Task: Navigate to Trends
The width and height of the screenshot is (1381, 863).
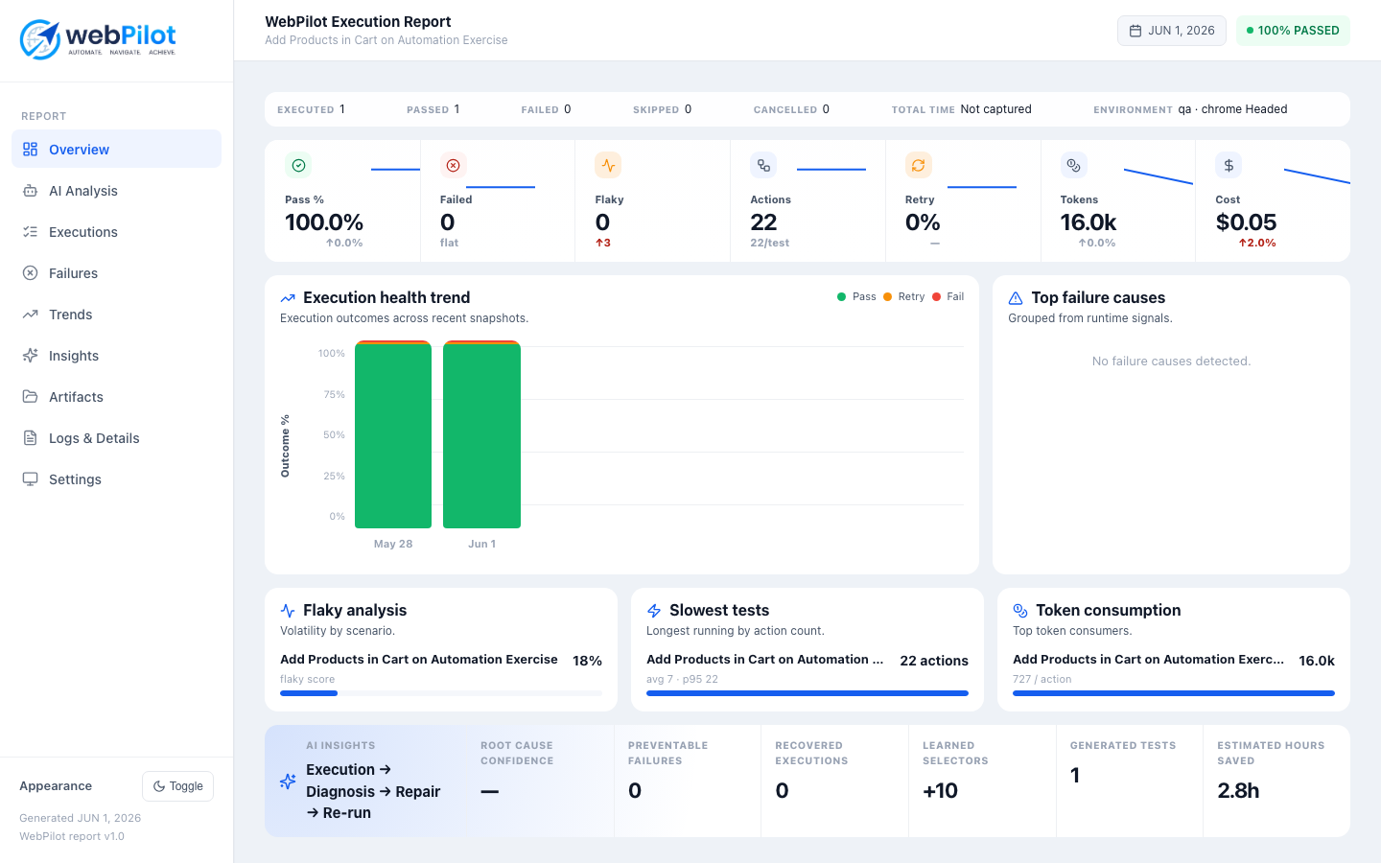Action: coord(116,314)
